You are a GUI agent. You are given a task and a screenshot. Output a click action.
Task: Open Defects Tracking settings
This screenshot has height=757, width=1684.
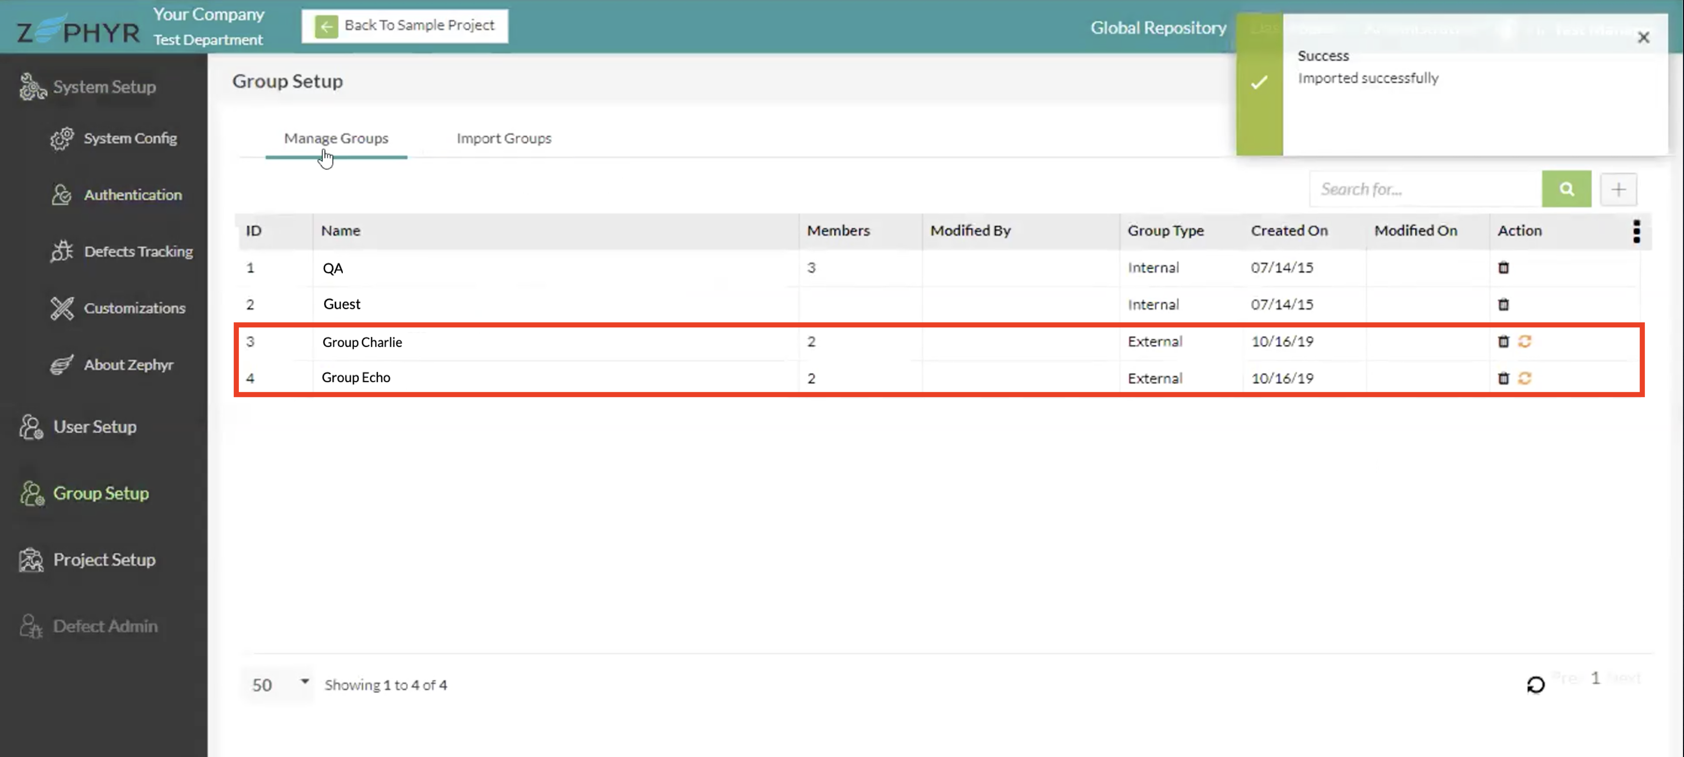pyautogui.click(x=138, y=252)
